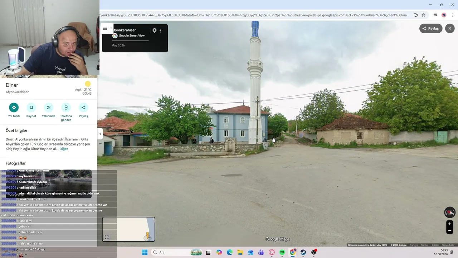Open the Yakınında nearby search icon
458x258 pixels.
tap(49, 107)
